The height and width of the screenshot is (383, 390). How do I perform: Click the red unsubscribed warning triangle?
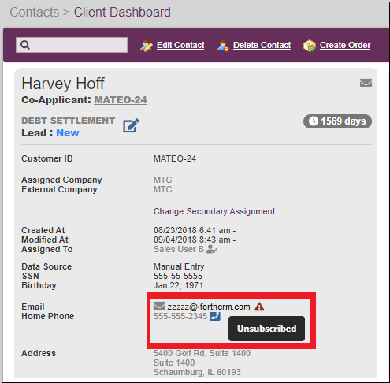click(259, 307)
